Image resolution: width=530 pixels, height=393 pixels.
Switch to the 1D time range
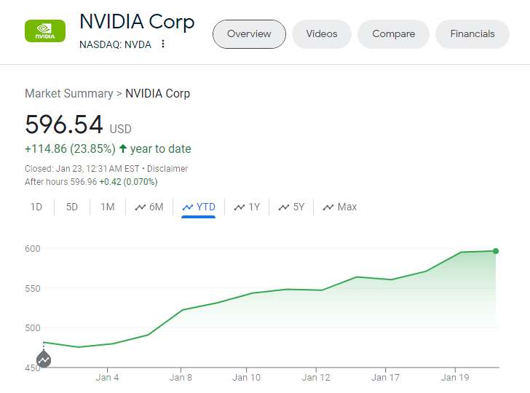pyautogui.click(x=36, y=207)
